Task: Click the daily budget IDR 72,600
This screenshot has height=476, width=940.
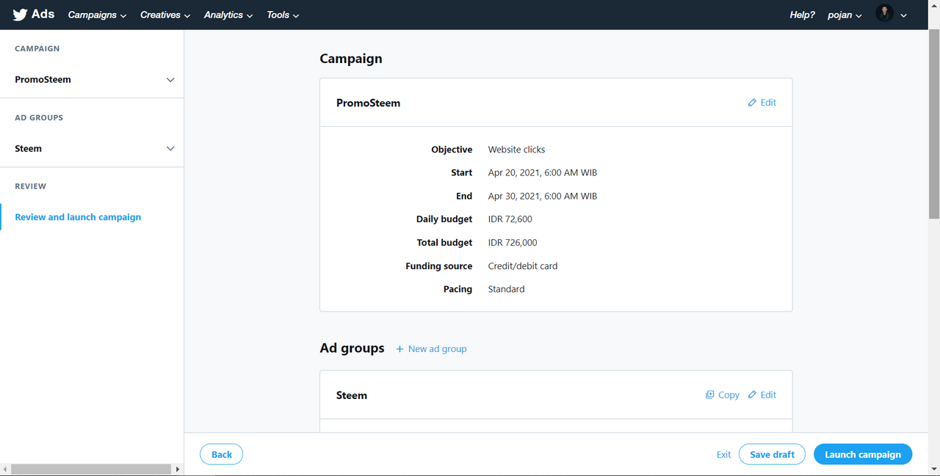Action: point(510,219)
